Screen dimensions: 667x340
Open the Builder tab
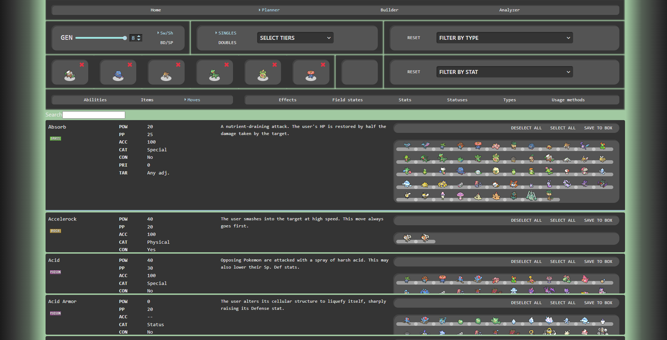390,10
